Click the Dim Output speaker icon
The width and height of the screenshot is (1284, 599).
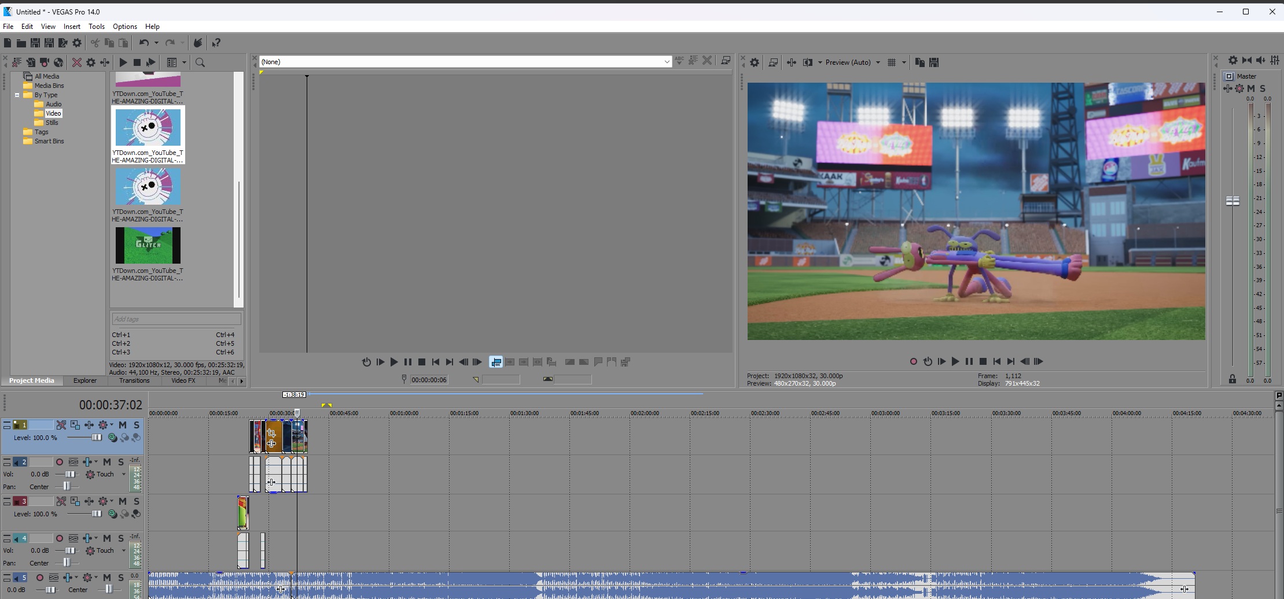[1261, 60]
